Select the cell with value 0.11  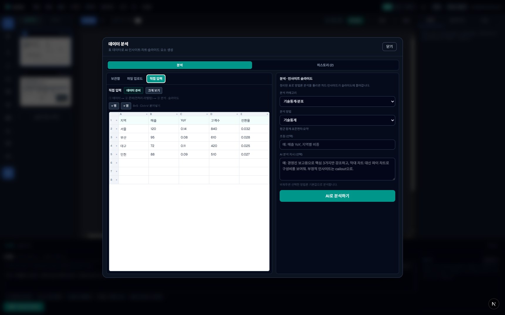coord(194,146)
